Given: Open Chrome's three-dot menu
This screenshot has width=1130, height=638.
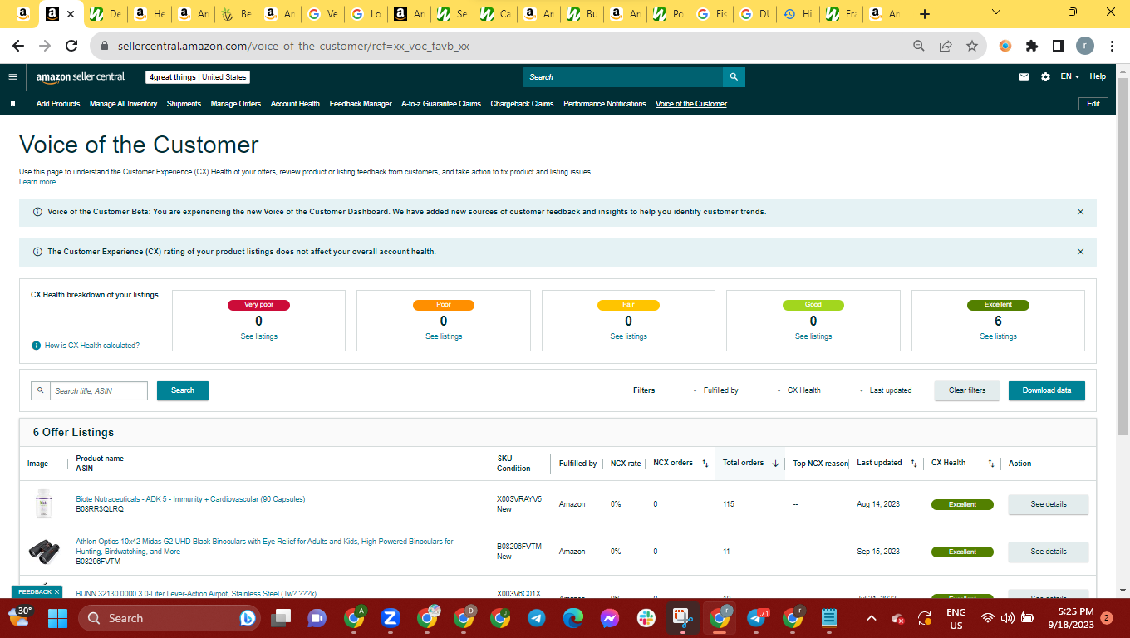Looking at the screenshot, I should point(1112,47).
